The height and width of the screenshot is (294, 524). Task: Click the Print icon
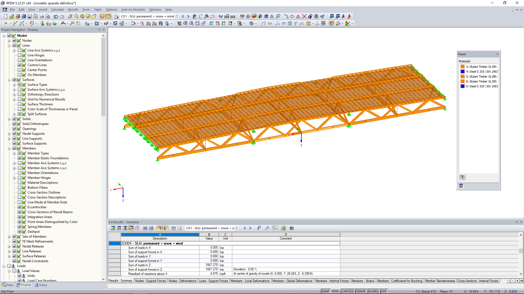click(41, 16)
